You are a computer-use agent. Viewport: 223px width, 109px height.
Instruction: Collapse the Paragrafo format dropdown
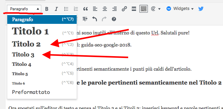(x=24, y=9)
